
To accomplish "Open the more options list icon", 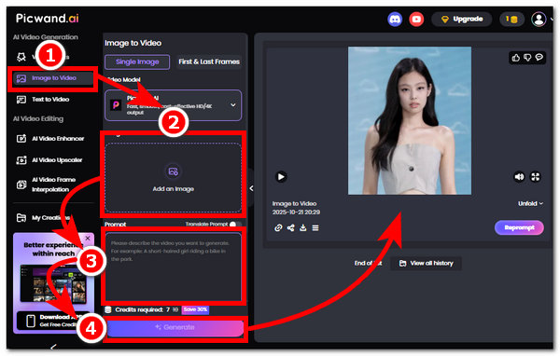I will pyautogui.click(x=315, y=227).
